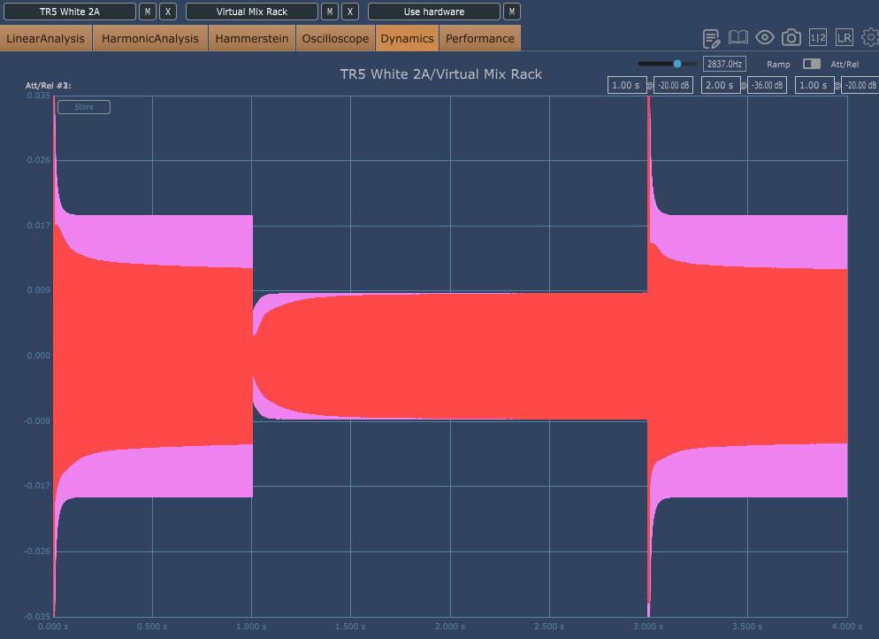The width and height of the screenshot is (879, 639).
Task: Edit the first segment 1.00 s duration
Action: point(627,85)
